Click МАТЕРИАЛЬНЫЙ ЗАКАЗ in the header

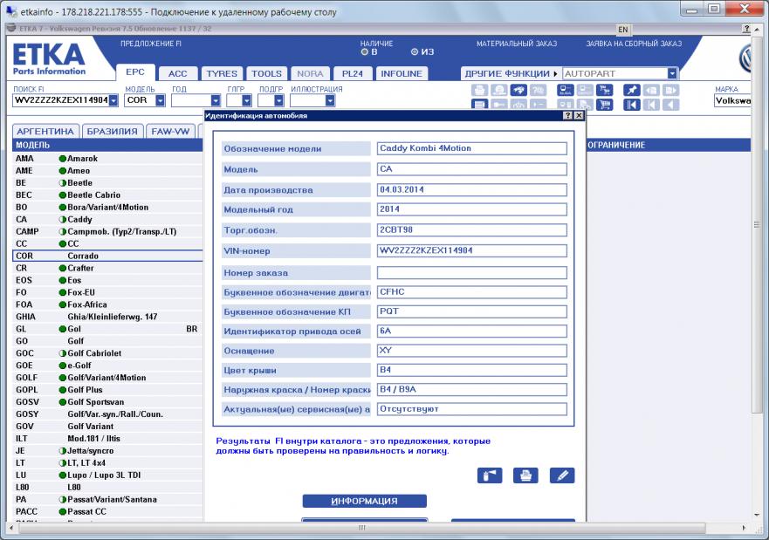click(x=517, y=44)
